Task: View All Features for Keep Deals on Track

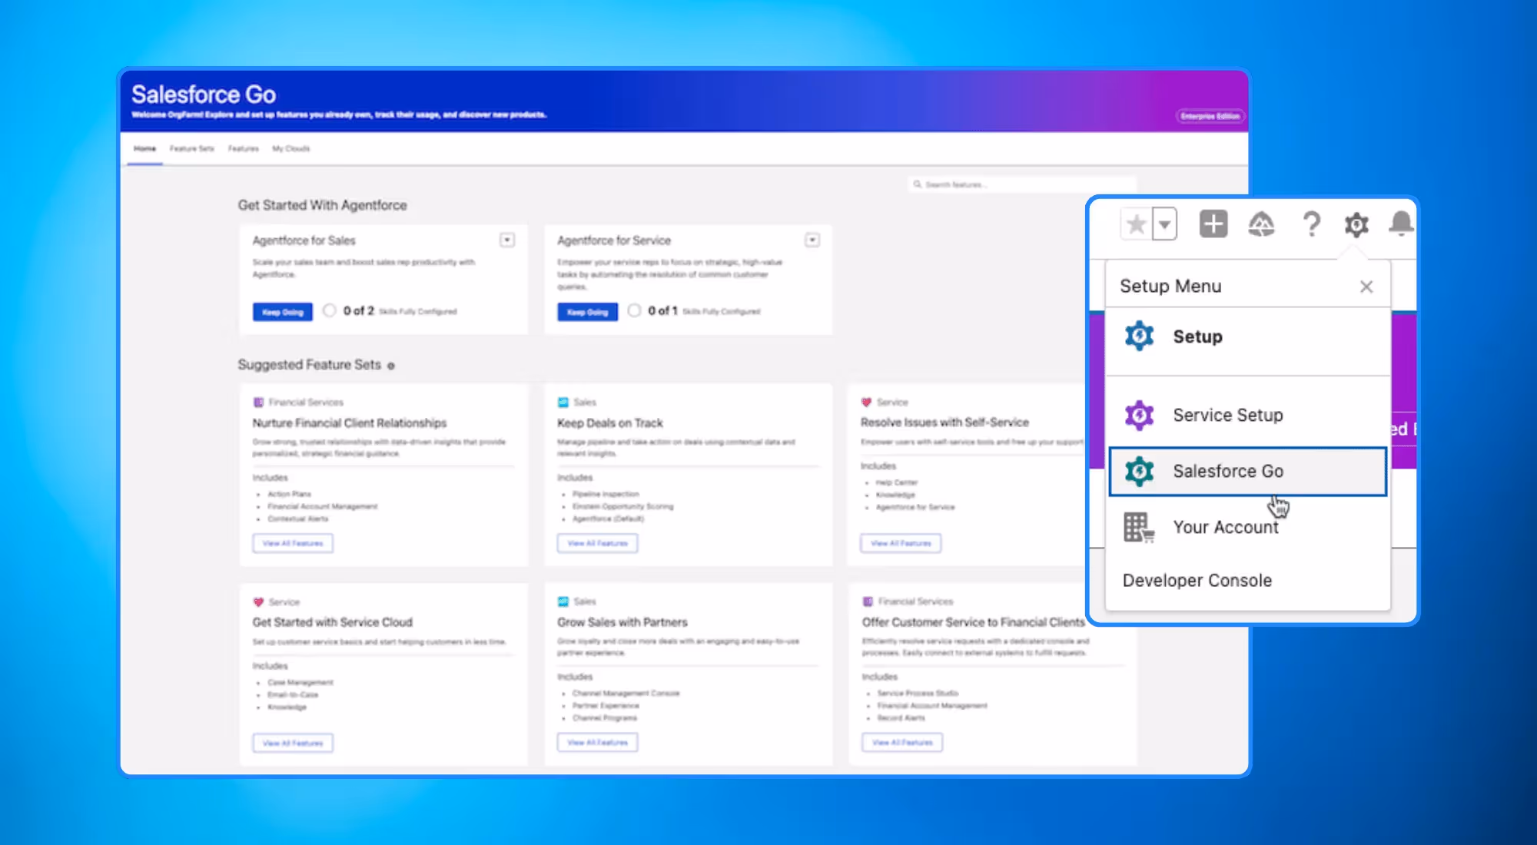Action: (x=597, y=543)
